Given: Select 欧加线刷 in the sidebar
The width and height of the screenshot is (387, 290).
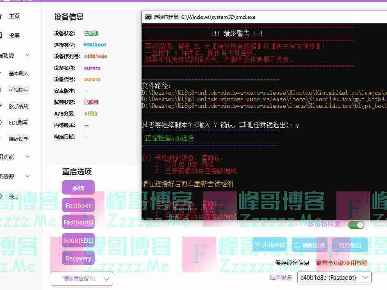Looking at the screenshot, I should pos(19,106).
